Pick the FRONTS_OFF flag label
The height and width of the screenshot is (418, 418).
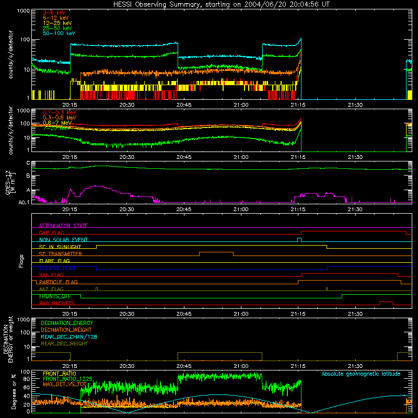pos(55,296)
